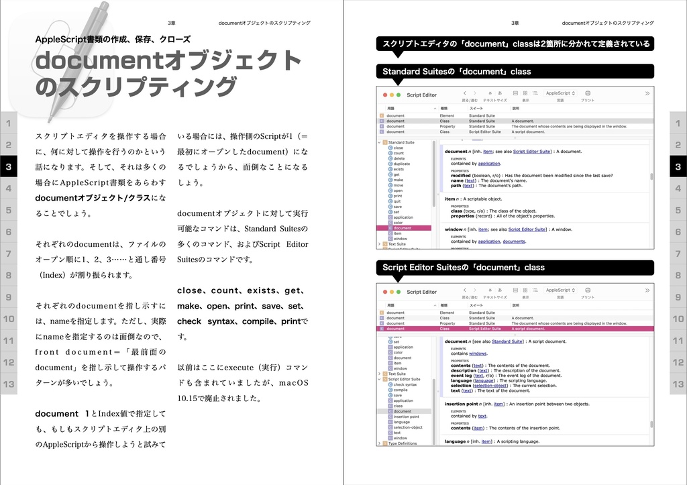Click the back navigation arrow (戻る)

[465, 93]
